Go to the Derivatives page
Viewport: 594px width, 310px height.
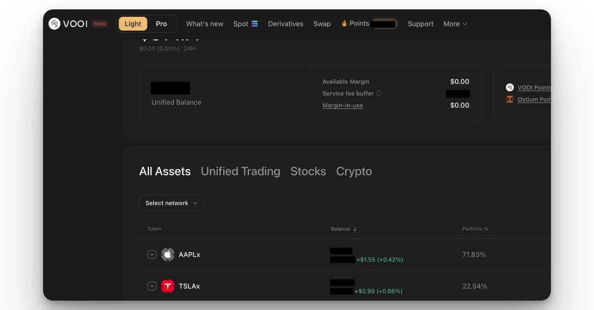[x=286, y=24]
